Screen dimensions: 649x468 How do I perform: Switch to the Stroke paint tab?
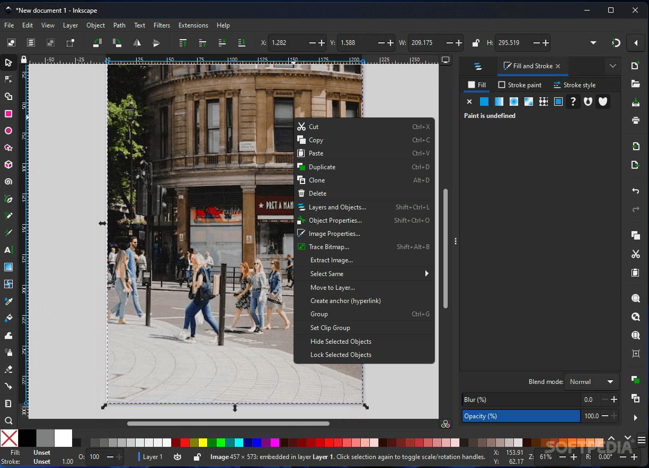click(x=520, y=85)
